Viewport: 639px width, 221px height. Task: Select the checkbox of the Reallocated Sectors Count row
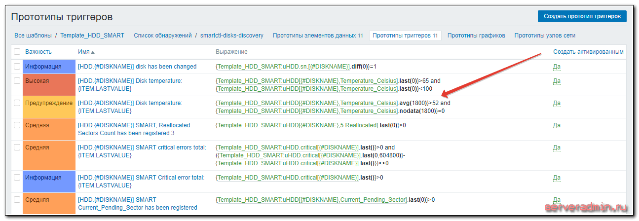pos(17,125)
